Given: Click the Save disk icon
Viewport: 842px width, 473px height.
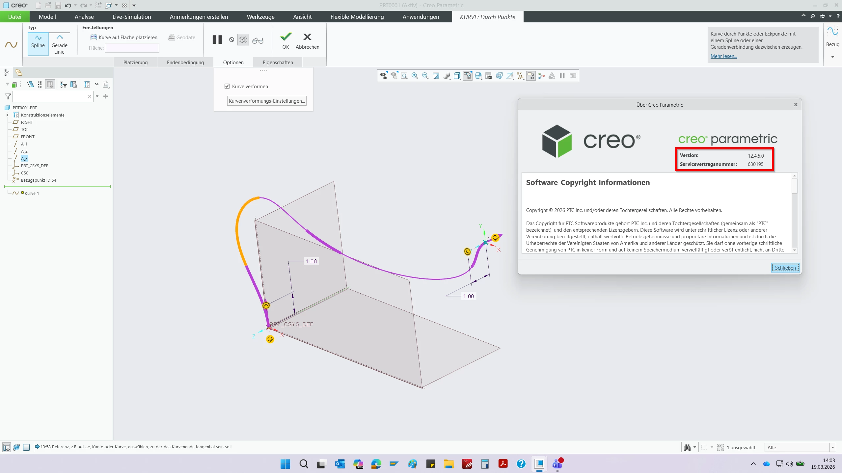Looking at the screenshot, I should pyautogui.click(x=58, y=5).
